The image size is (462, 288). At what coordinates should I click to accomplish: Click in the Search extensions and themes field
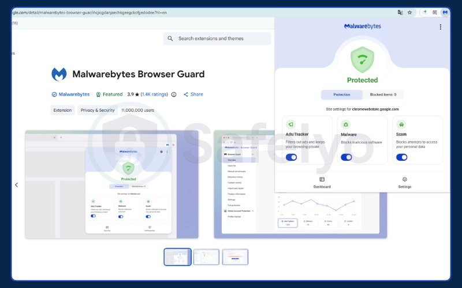click(217, 39)
